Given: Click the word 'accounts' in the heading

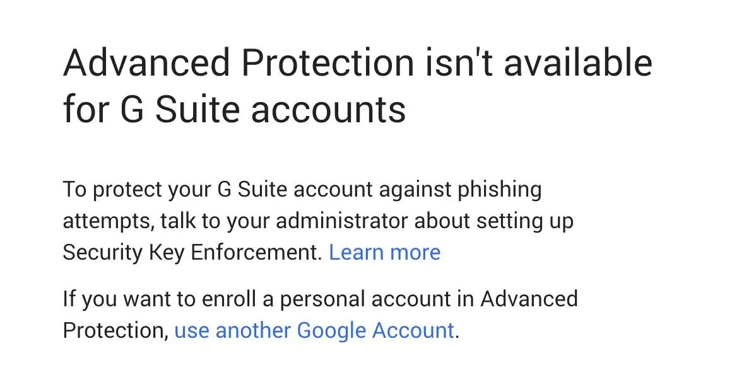Looking at the screenshot, I should click(328, 110).
